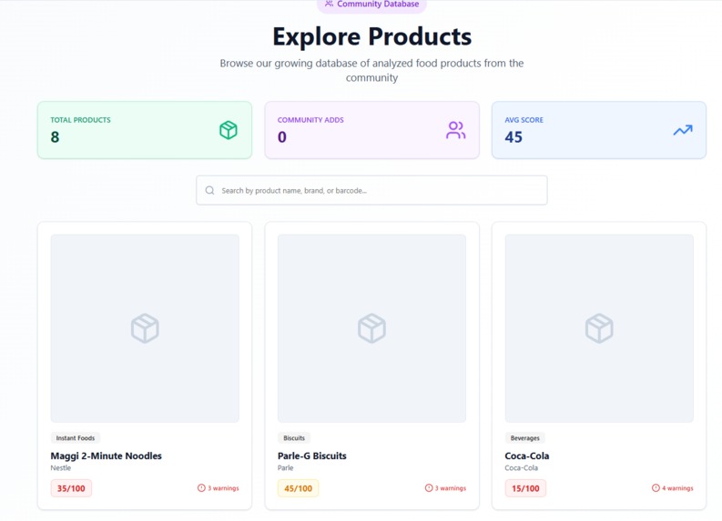Viewport: 722px width, 521px height.
Task: Click the 35/100 score badge
Action: (71, 488)
